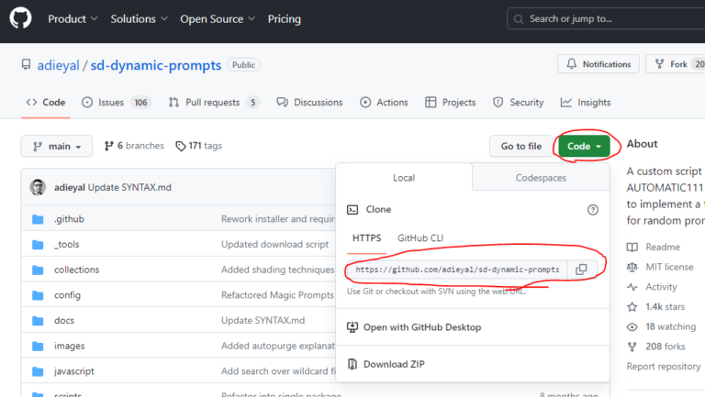Click the adieyal avatar thumbnail

[38, 187]
